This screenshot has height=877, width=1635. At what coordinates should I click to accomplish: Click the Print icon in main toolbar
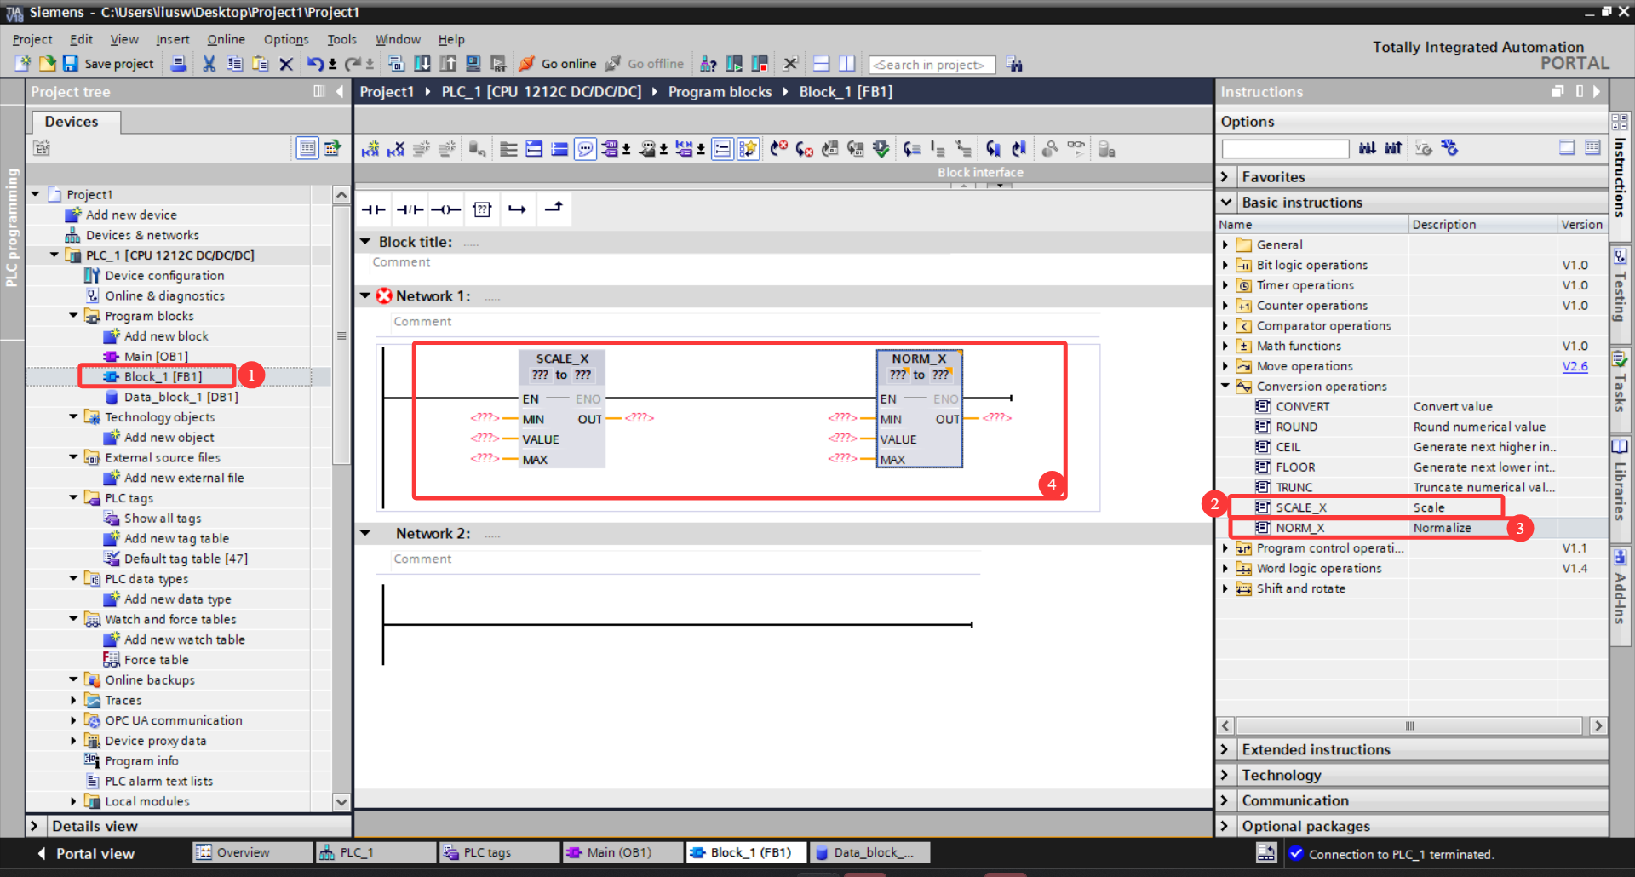coord(178,64)
